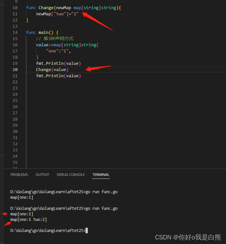226x244 pixels.
Task: Click line number 20 in the gutter
Action: [x=15, y=70]
